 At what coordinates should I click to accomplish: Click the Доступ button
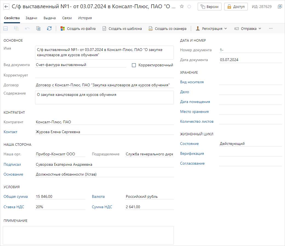pyautogui.click(x=236, y=7)
